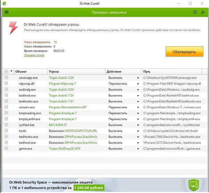Click the Проверка завершена header title
Viewport: 209px width, 193px height.
point(109,13)
